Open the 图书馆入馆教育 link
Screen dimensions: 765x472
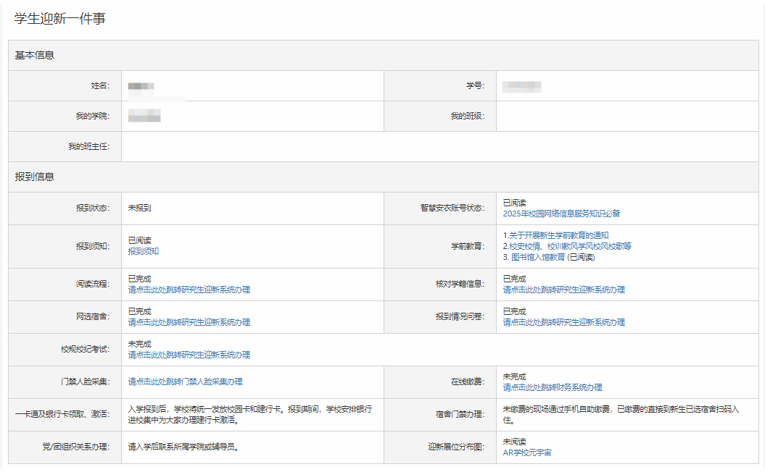pyautogui.click(x=538, y=257)
